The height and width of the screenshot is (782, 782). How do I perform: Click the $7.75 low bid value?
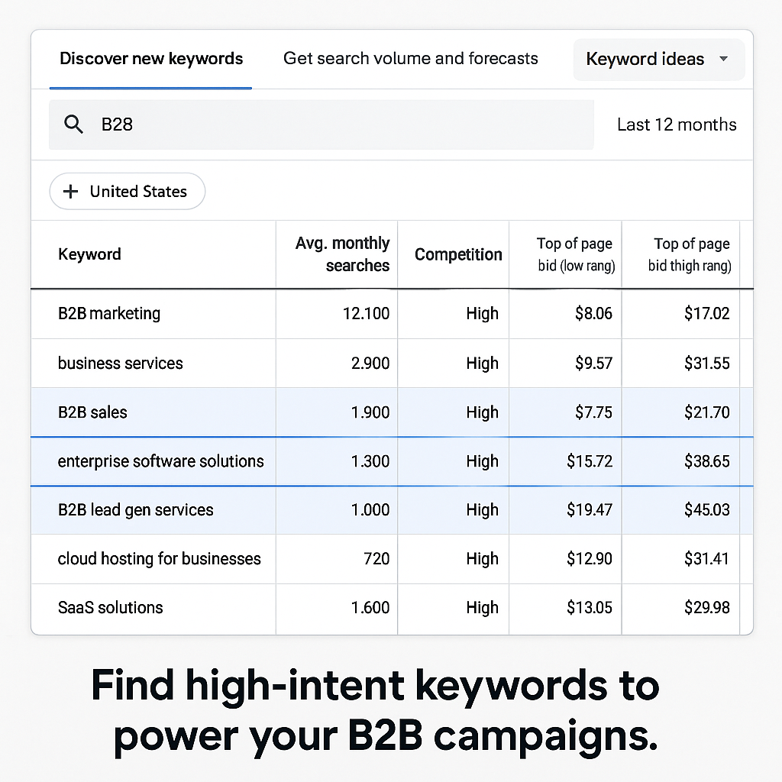click(593, 412)
